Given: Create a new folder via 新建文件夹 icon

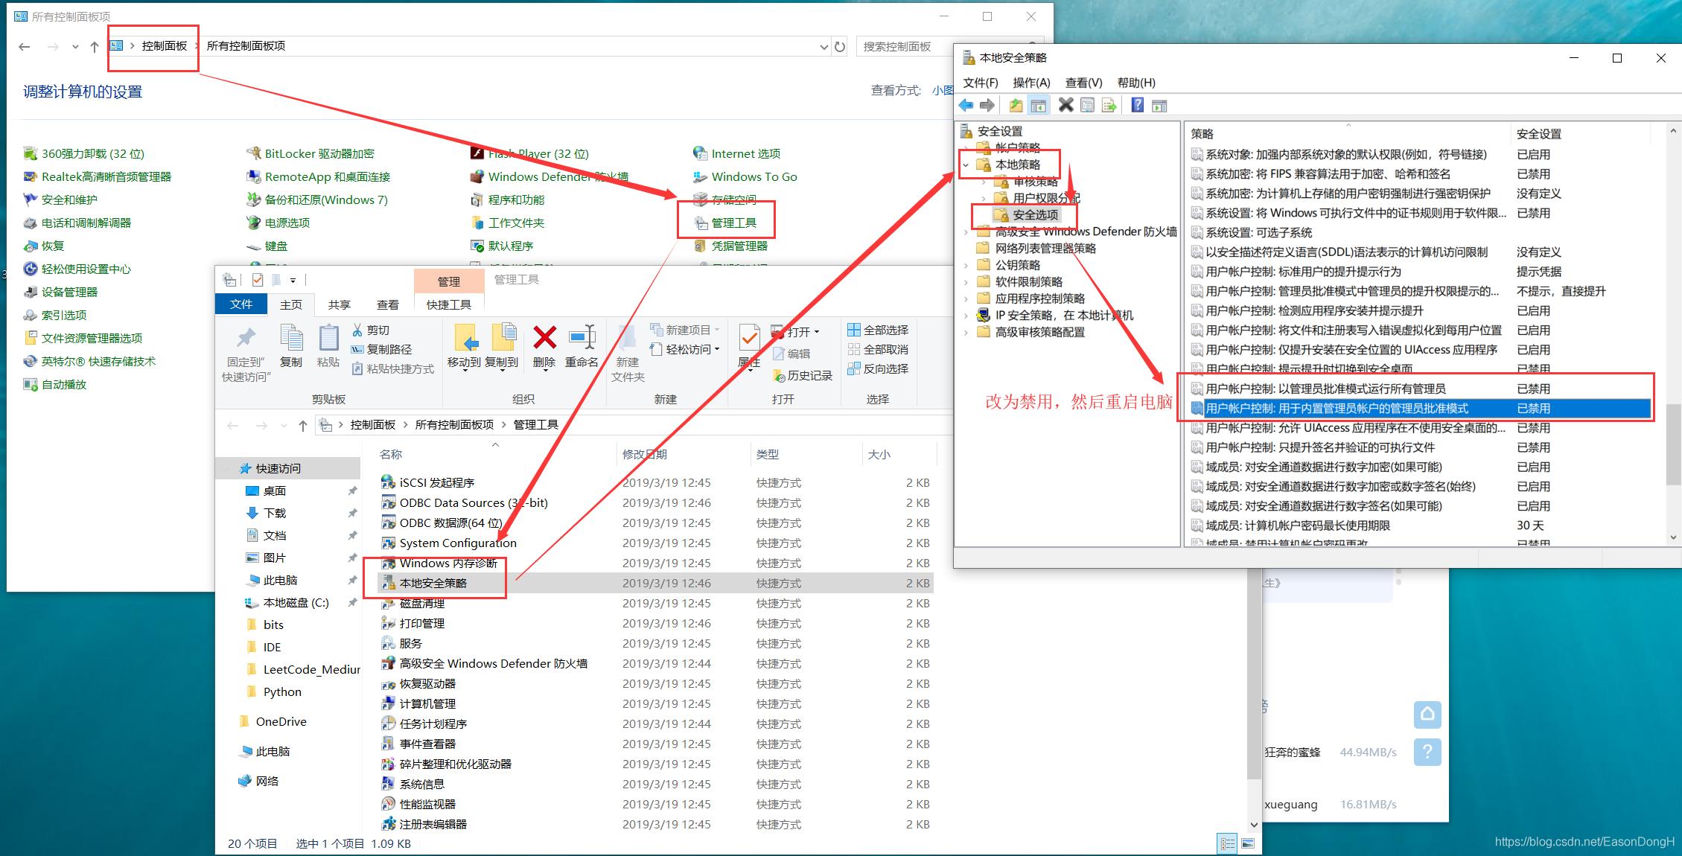Looking at the screenshot, I should (628, 350).
